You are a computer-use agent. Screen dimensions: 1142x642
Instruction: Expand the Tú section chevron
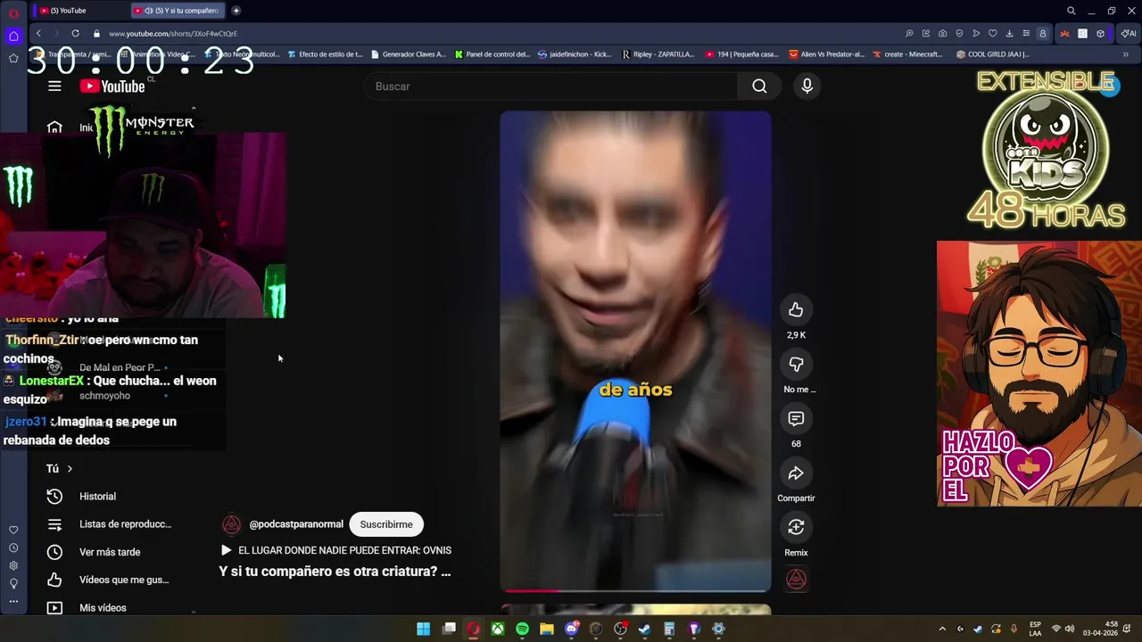click(x=70, y=468)
